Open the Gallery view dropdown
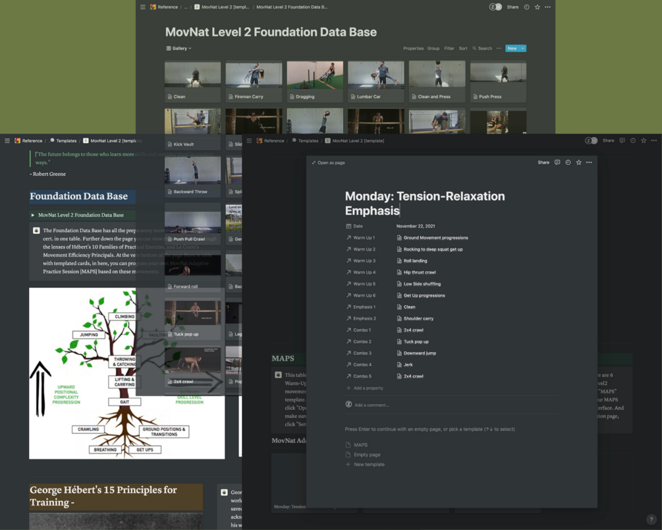Viewport: 662px width, 530px height. coord(179,48)
